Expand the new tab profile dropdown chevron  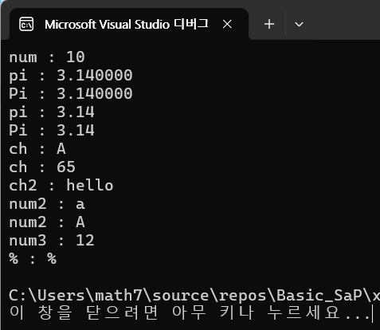click(x=299, y=25)
